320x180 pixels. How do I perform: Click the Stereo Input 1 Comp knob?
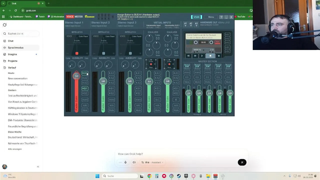click(x=71, y=65)
